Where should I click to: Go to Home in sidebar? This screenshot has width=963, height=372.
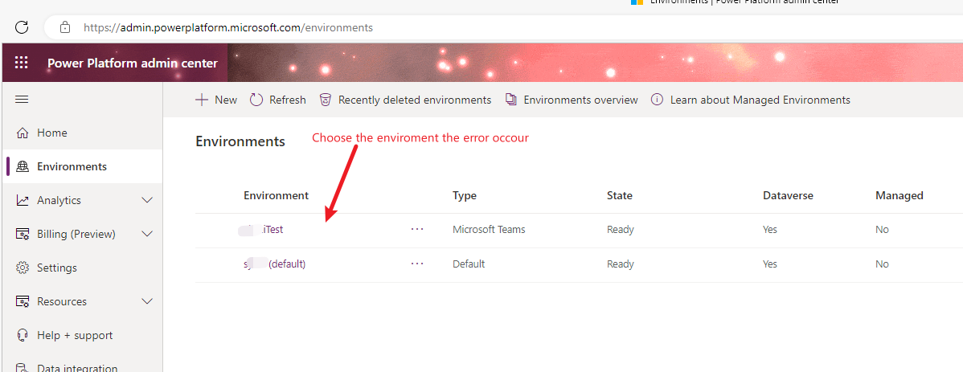coord(52,133)
